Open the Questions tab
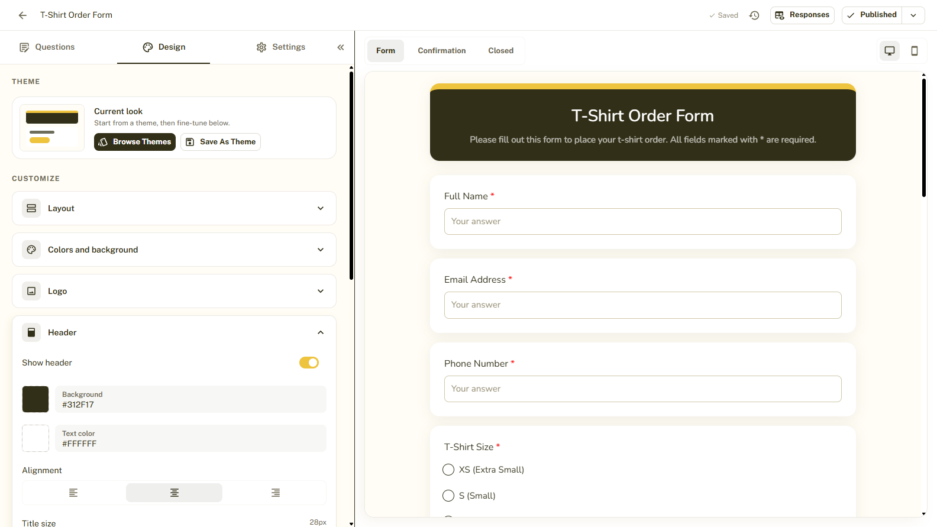The width and height of the screenshot is (937, 527). click(47, 47)
